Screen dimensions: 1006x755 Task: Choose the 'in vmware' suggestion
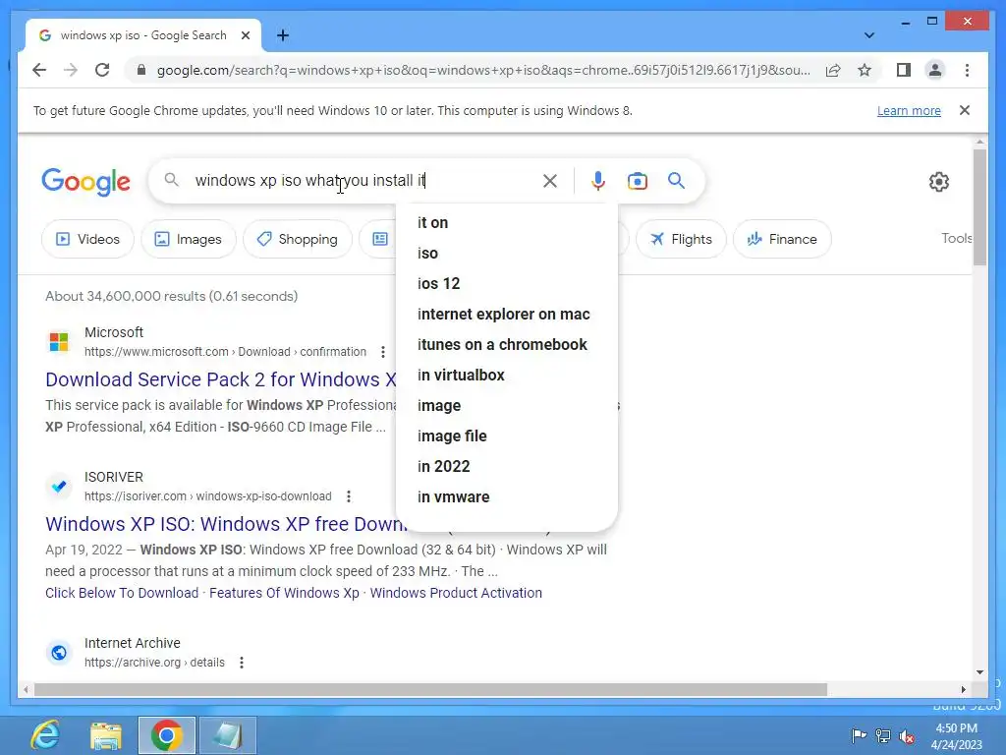pos(507,496)
